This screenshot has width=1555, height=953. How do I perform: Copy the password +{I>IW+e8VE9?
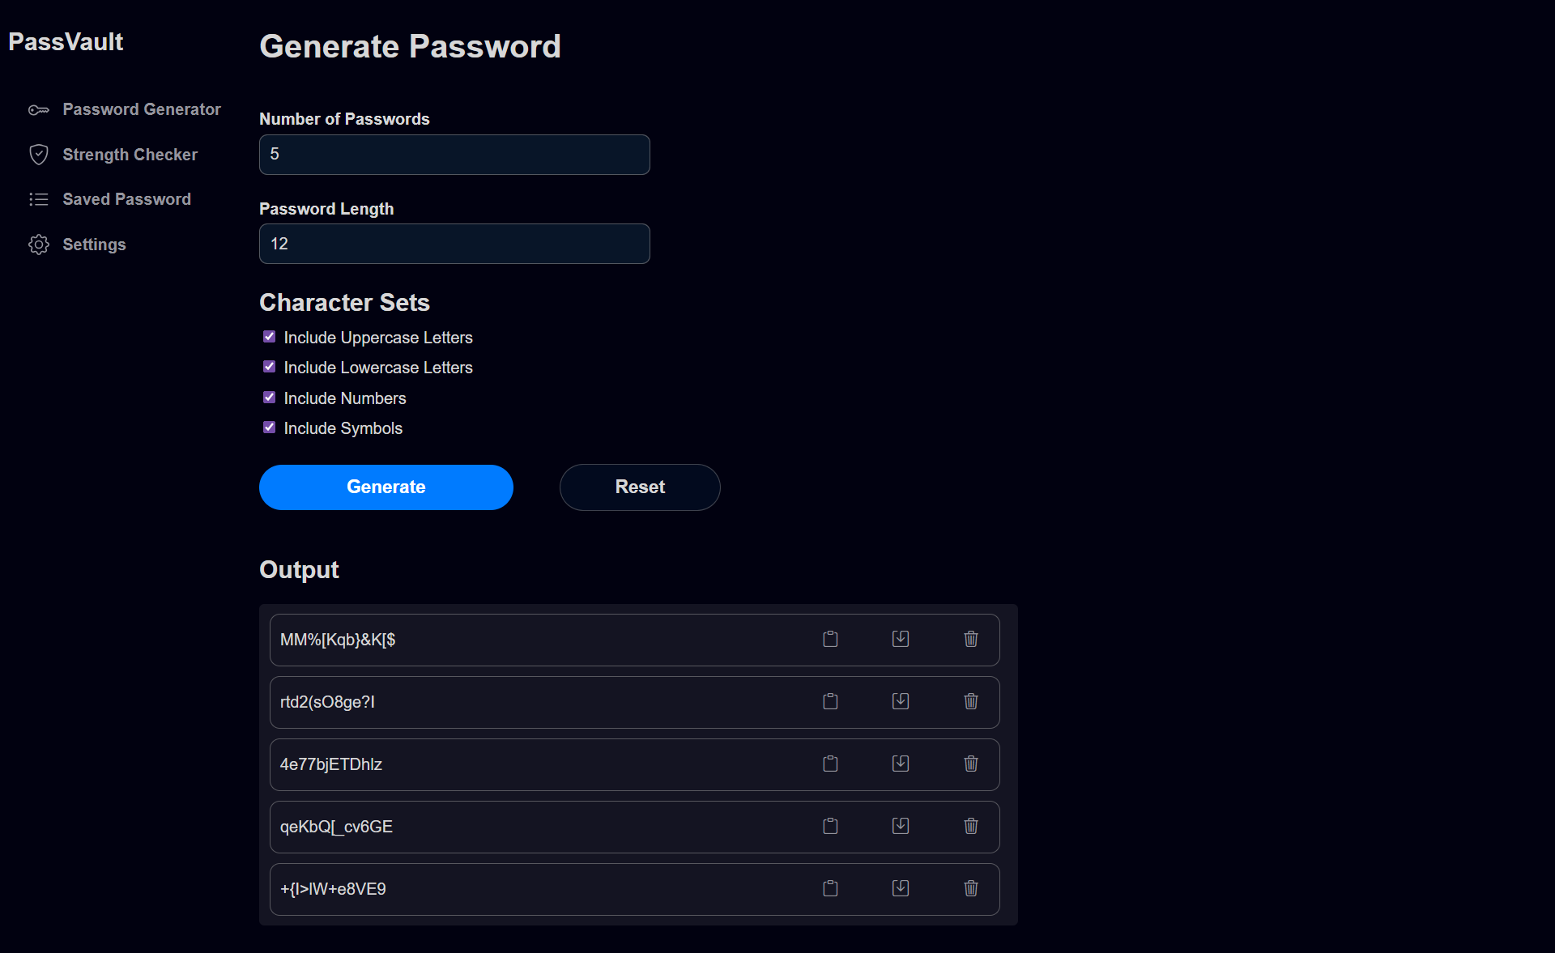[x=829, y=889]
